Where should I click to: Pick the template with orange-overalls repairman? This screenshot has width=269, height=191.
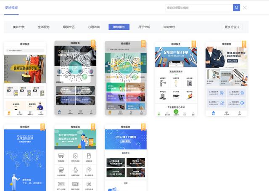coord(25,78)
